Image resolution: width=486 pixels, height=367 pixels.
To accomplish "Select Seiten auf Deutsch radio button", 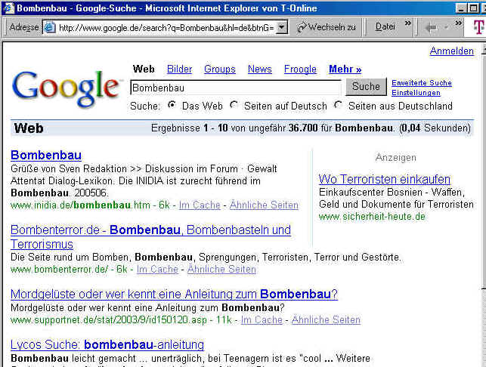I will click(x=234, y=105).
